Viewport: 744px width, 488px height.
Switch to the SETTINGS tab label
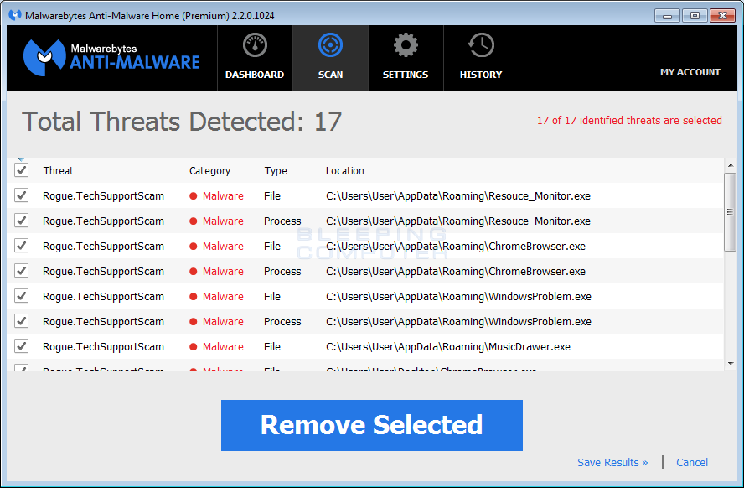(x=406, y=75)
